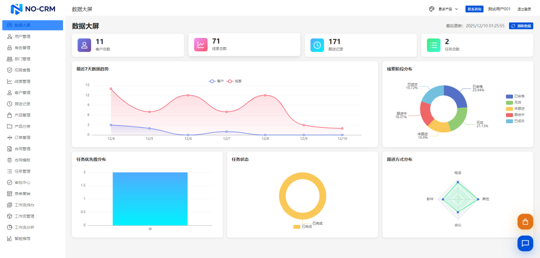Toggle 已成交 in the stage legend
Viewport: 540px width, 258px height.
[x=515, y=121]
